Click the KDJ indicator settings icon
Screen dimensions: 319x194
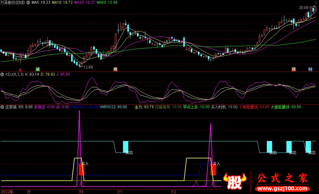(2, 74)
